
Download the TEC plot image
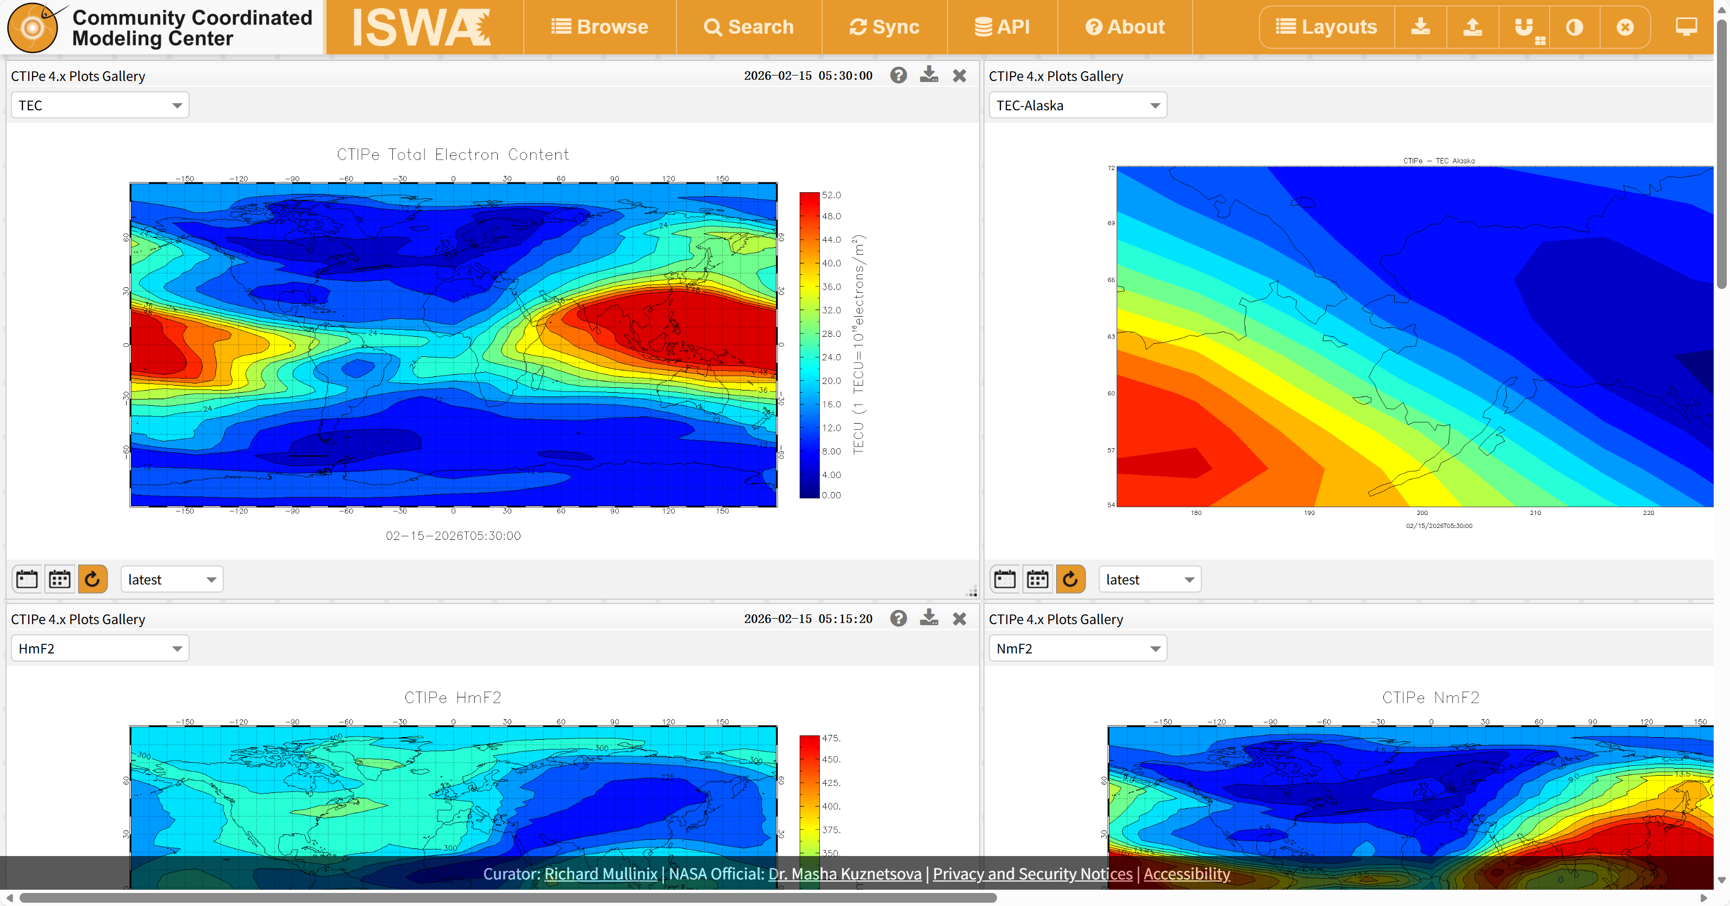click(929, 75)
